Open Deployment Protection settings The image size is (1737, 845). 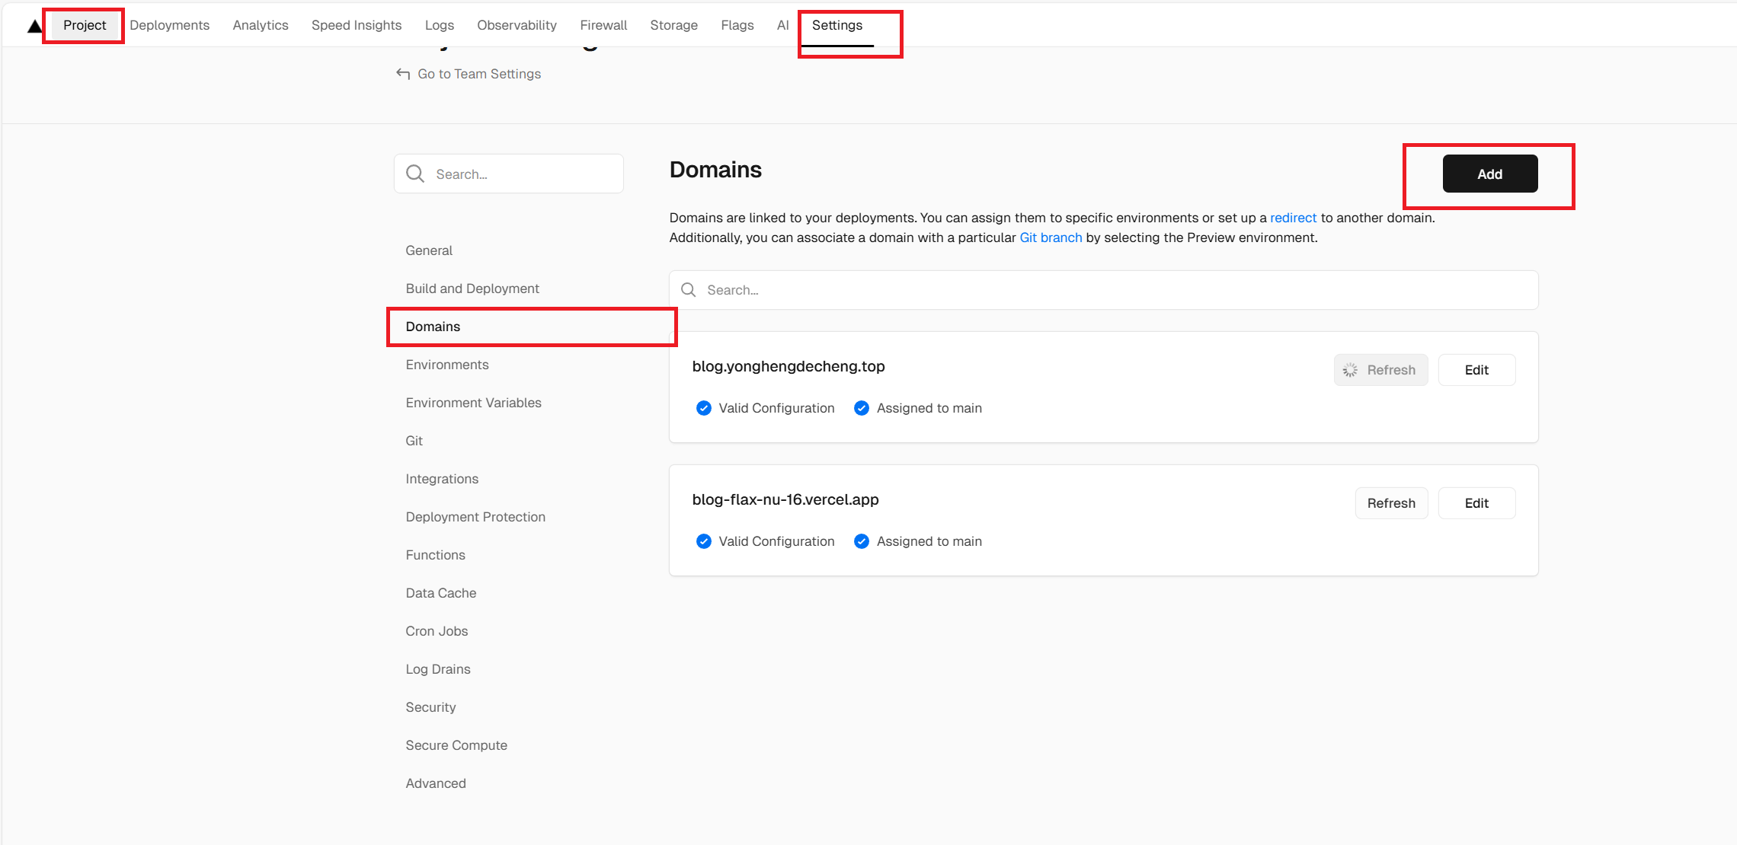tap(475, 517)
